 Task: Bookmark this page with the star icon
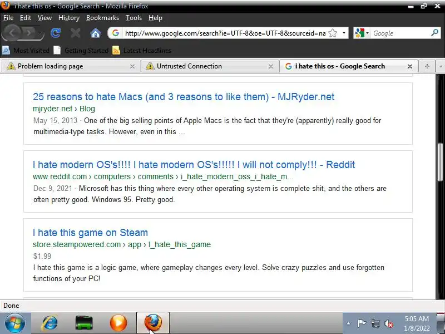tap(333, 33)
